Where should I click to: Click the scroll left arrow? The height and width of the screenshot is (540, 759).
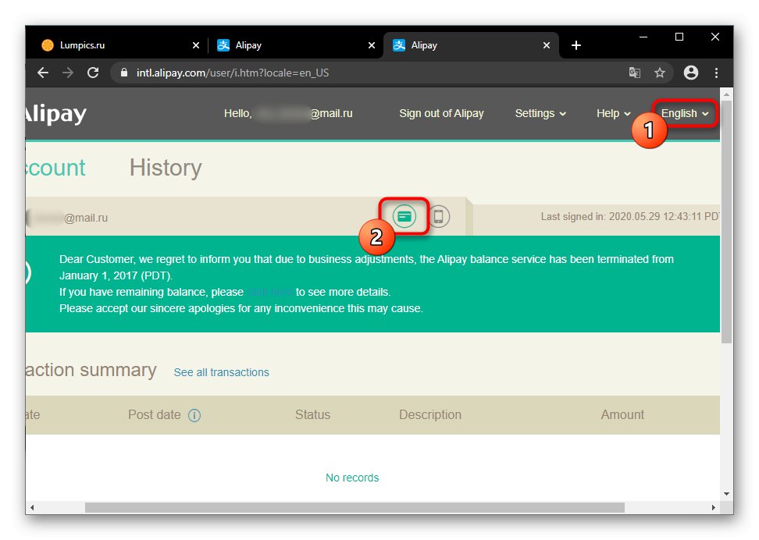32,507
